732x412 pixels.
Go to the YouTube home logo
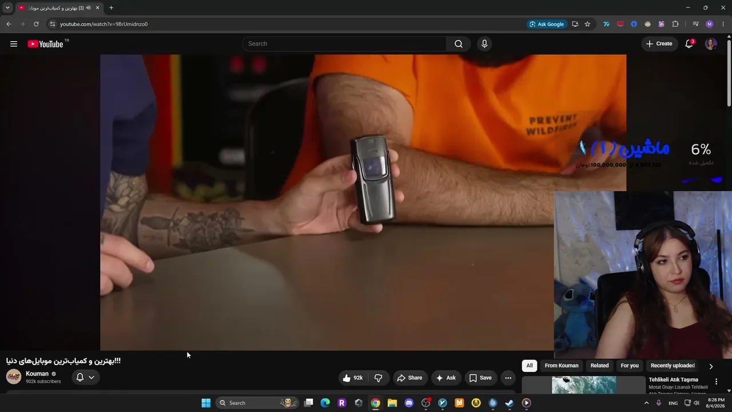point(45,44)
